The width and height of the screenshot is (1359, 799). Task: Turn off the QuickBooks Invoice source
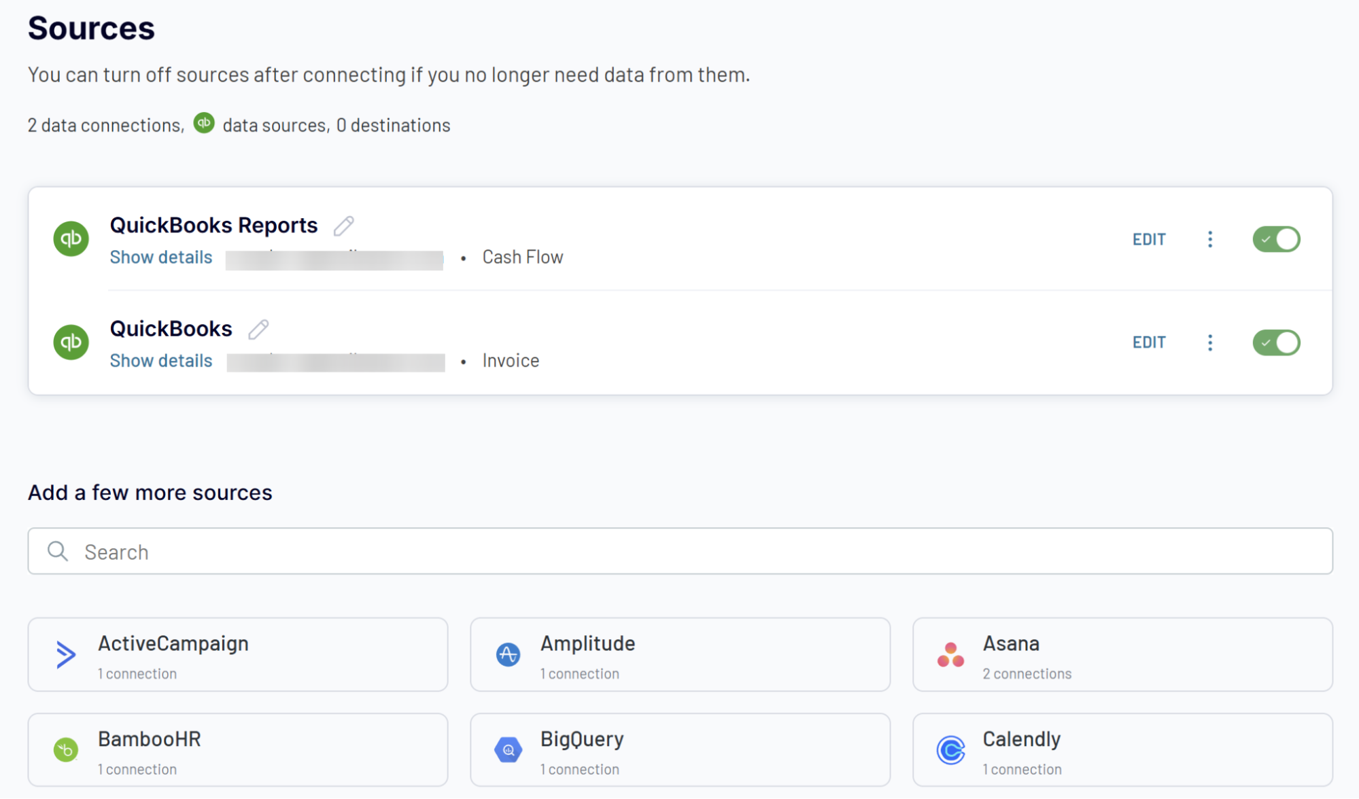(x=1276, y=342)
